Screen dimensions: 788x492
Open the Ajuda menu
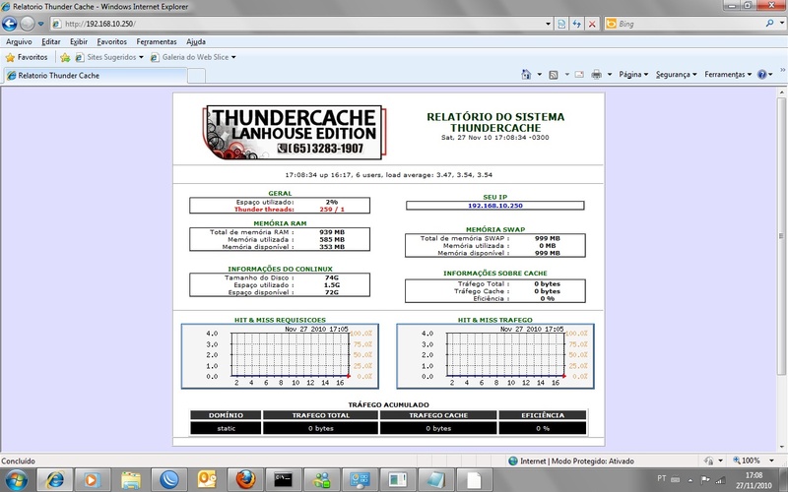[196, 41]
